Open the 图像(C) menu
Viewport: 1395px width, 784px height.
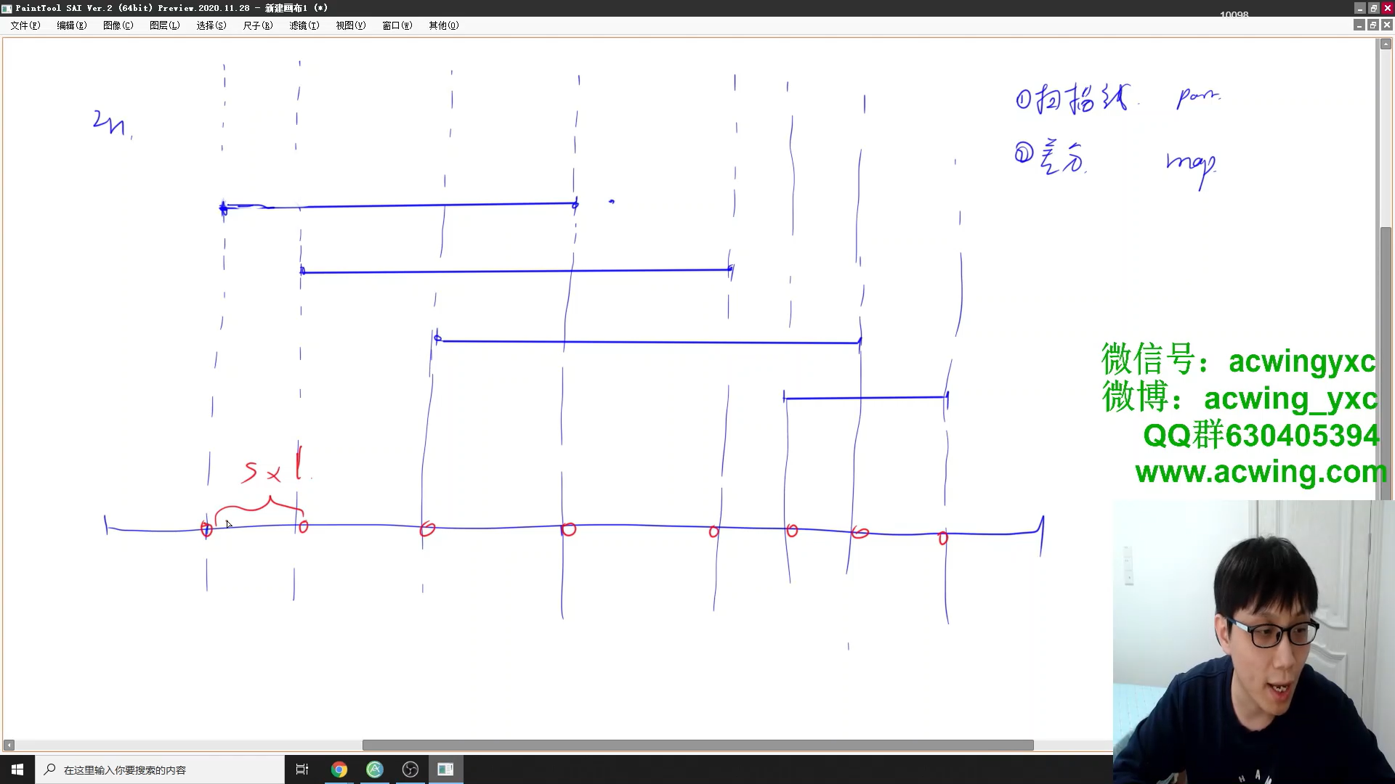click(x=118, y=25)
